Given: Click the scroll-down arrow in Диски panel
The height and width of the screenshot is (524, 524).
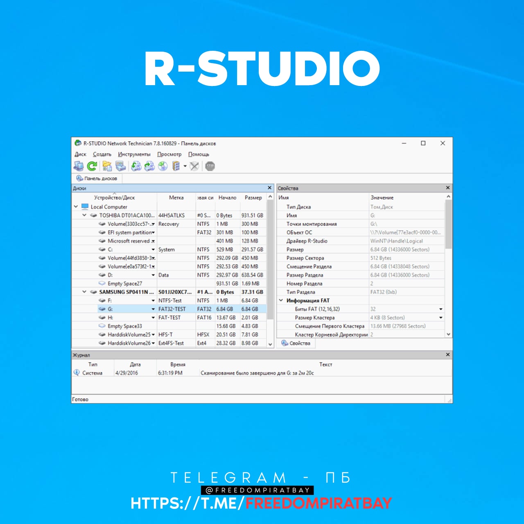Looking at the screenshot, I should [270, 344].
